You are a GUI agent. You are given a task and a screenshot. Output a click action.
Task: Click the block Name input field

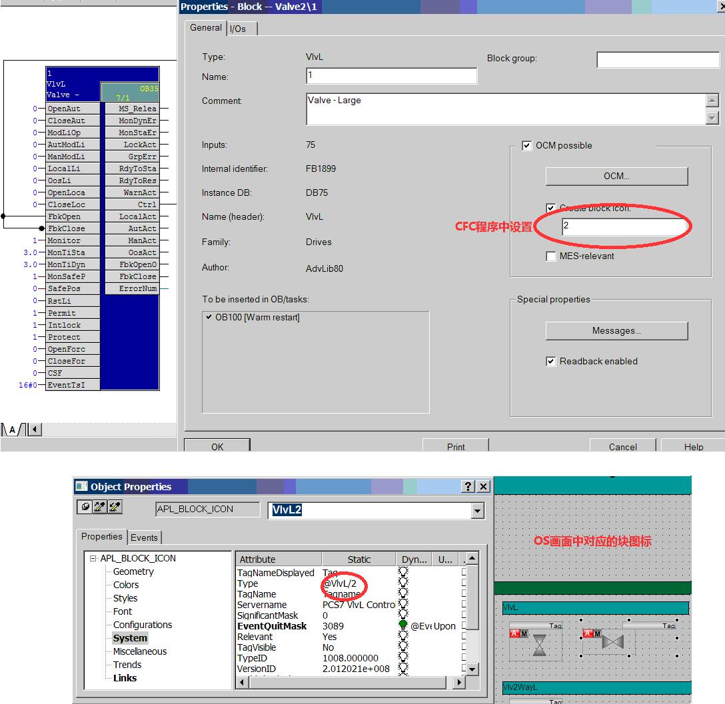391,76
